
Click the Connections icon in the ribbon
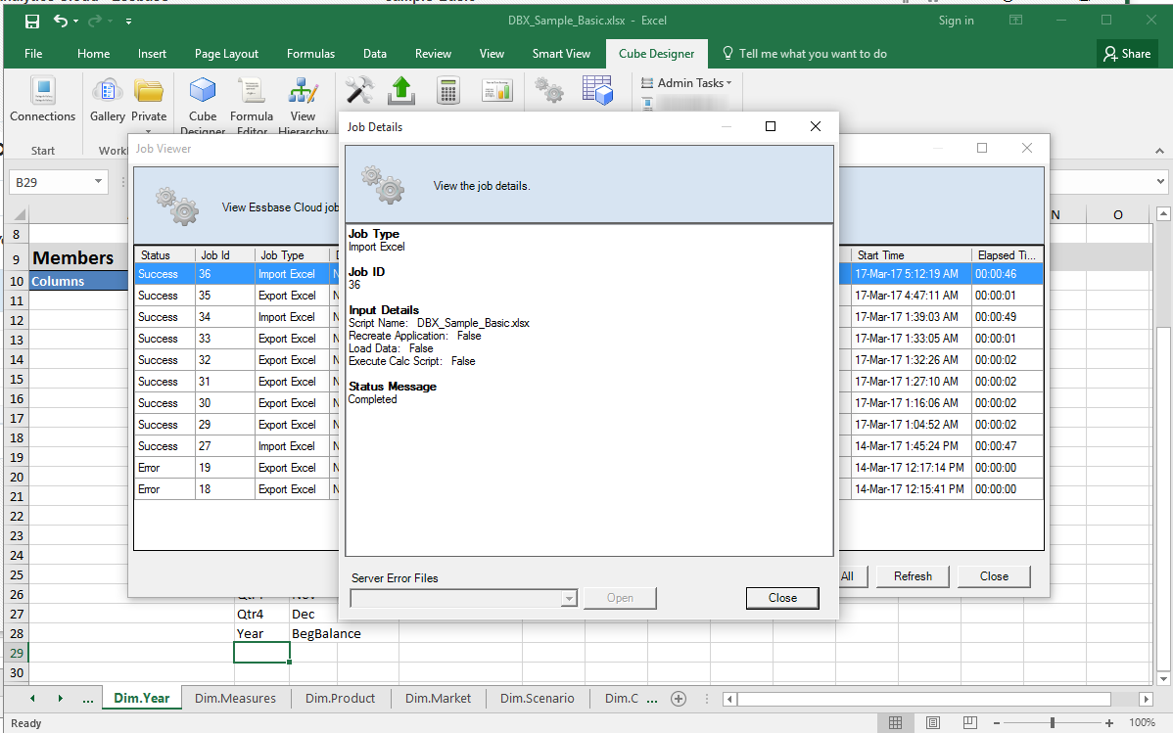pyautogui.click(x=43, y=91)
